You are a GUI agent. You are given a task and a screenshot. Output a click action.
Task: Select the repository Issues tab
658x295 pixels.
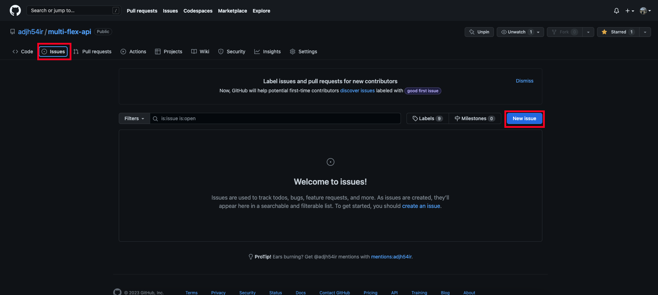53,52
